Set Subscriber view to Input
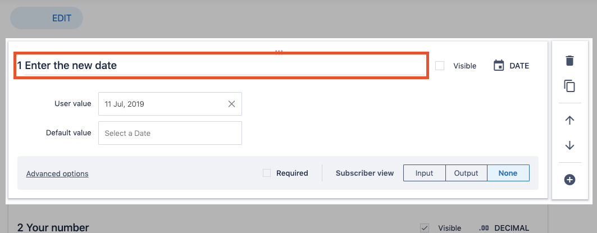Image resolution: width=597 pixels, height=233 pixels. (x=424, y=173)
